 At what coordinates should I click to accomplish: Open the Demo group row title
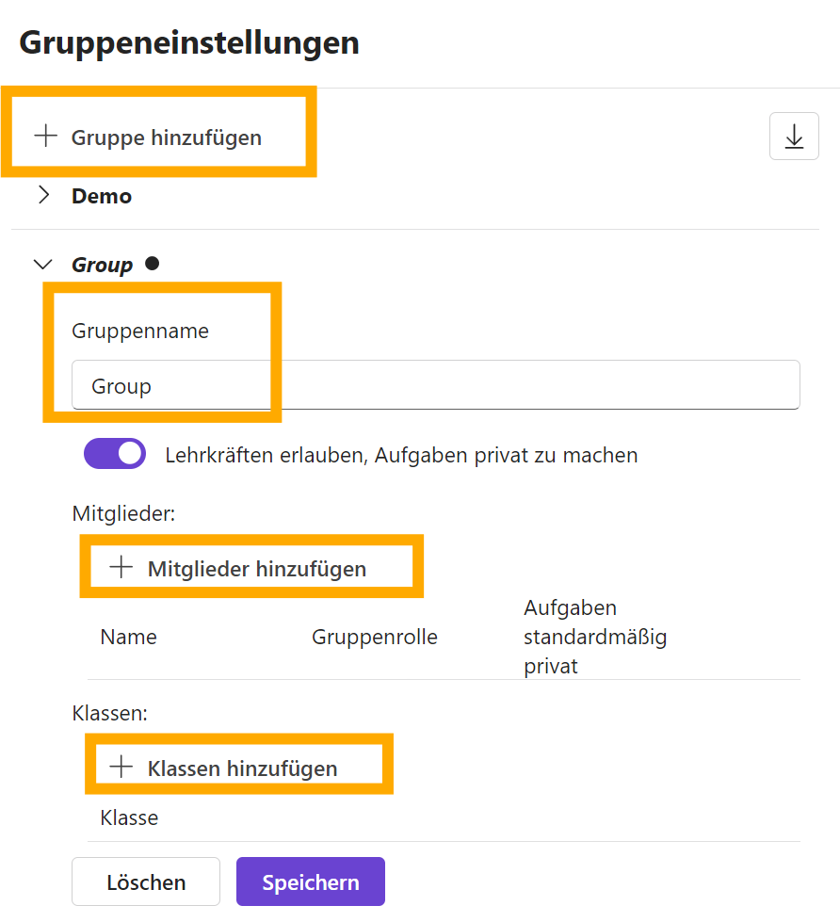(x=102, y=196)
